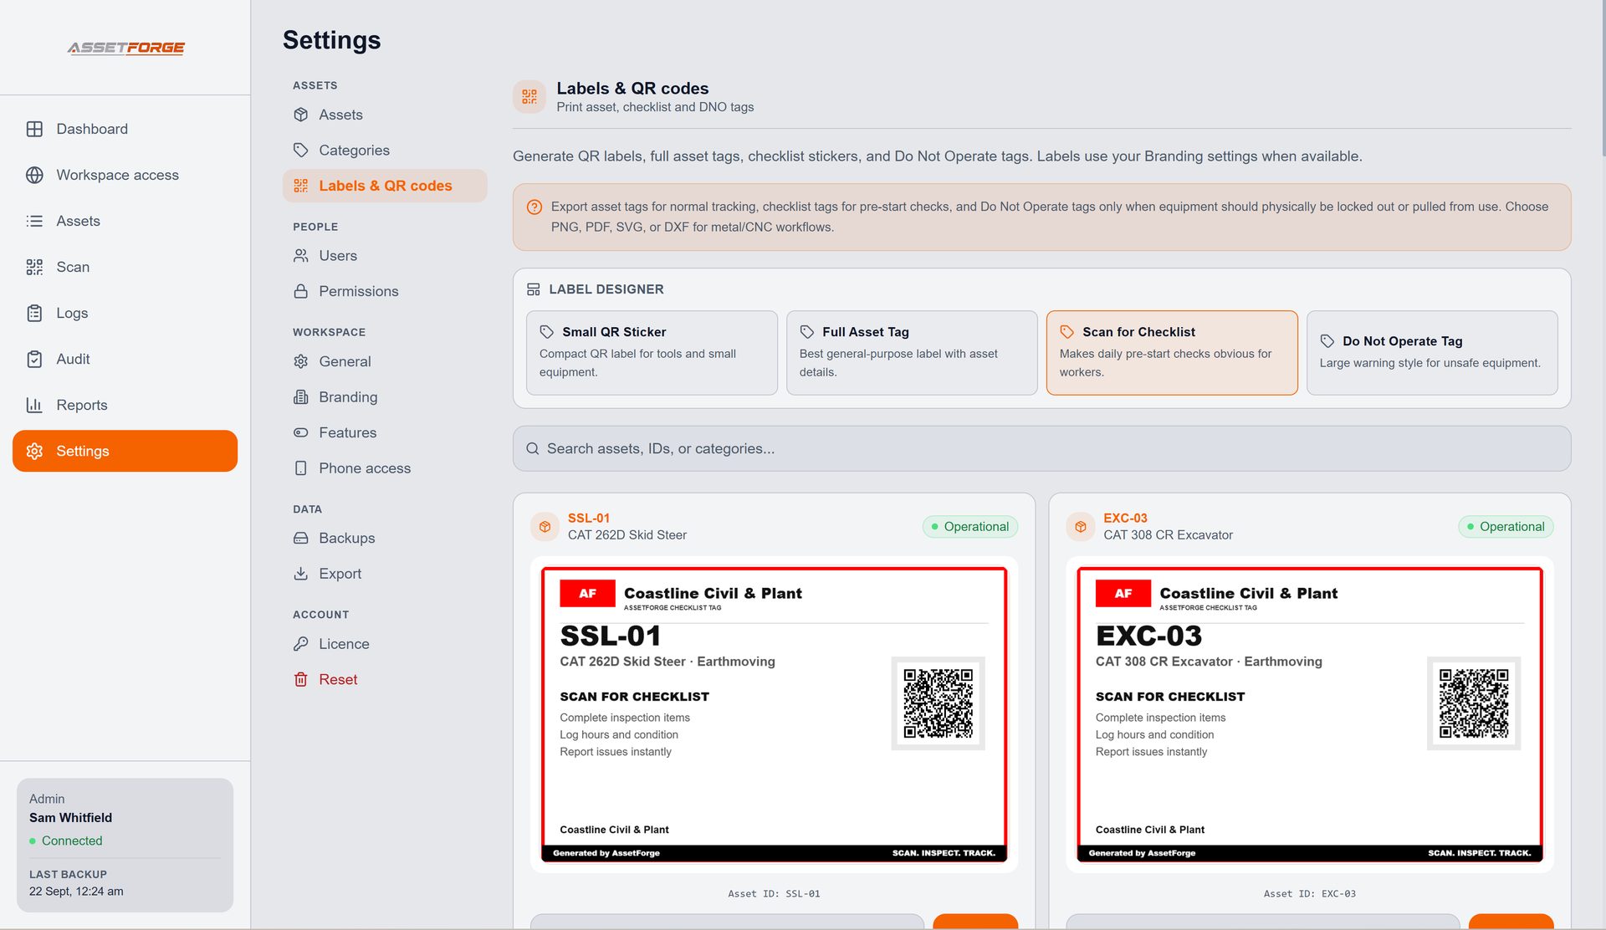Viewport: 1606px width, 930px height.
Task: Click the Settings gear icon in sidebar
Action: tap(34, 451)
